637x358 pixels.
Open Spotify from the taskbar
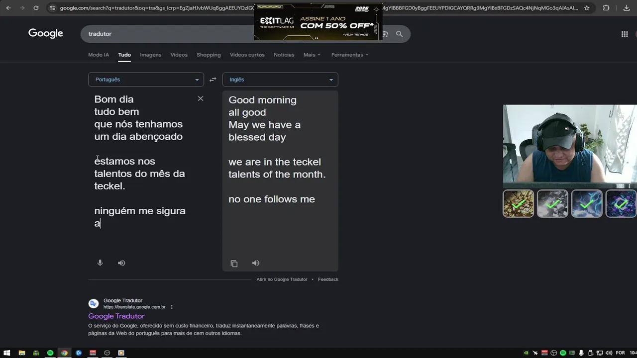[x=50, y=353]
